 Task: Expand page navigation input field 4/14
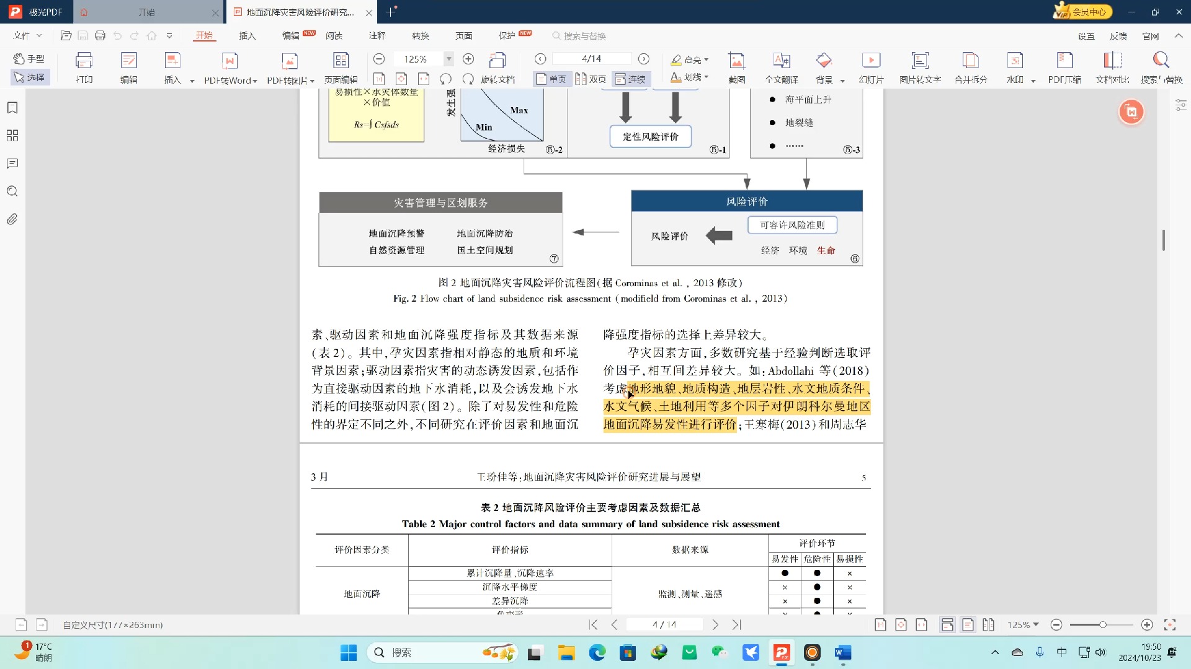coord(591,59)
